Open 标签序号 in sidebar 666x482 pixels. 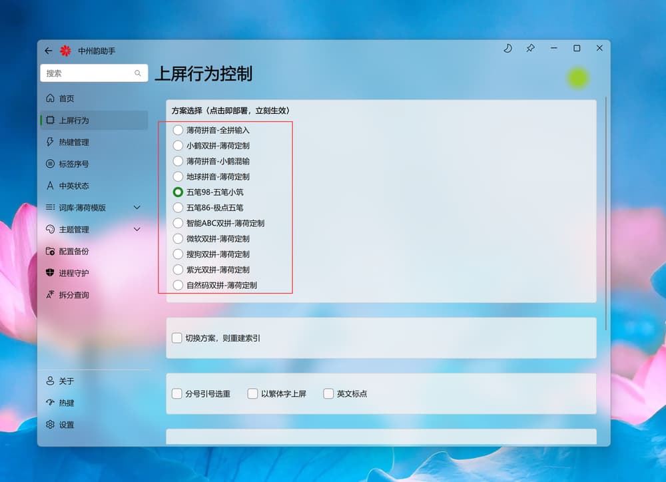point(73,164)
